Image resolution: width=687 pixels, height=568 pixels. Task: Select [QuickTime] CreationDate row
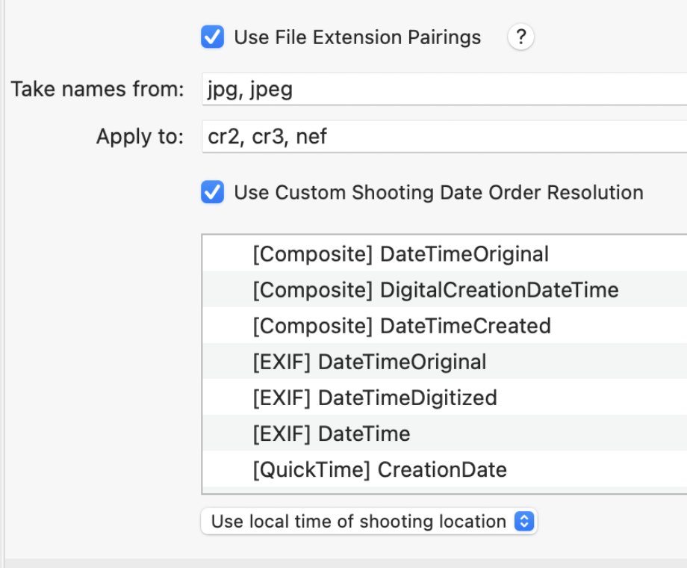445,470
